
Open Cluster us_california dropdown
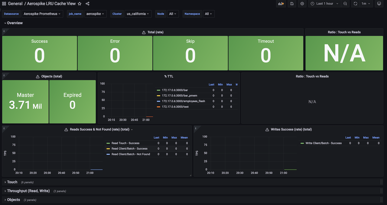[138, 14]
